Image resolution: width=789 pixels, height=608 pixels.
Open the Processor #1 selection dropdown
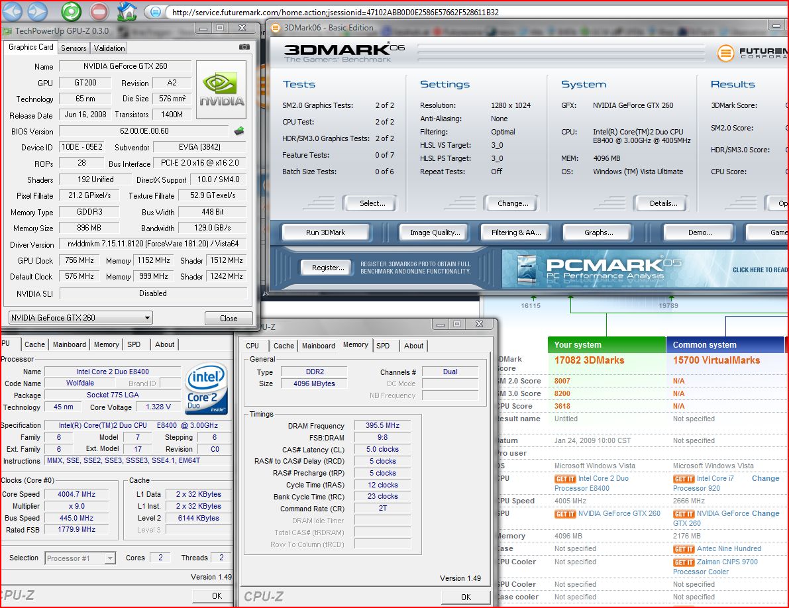pos(80,558)
